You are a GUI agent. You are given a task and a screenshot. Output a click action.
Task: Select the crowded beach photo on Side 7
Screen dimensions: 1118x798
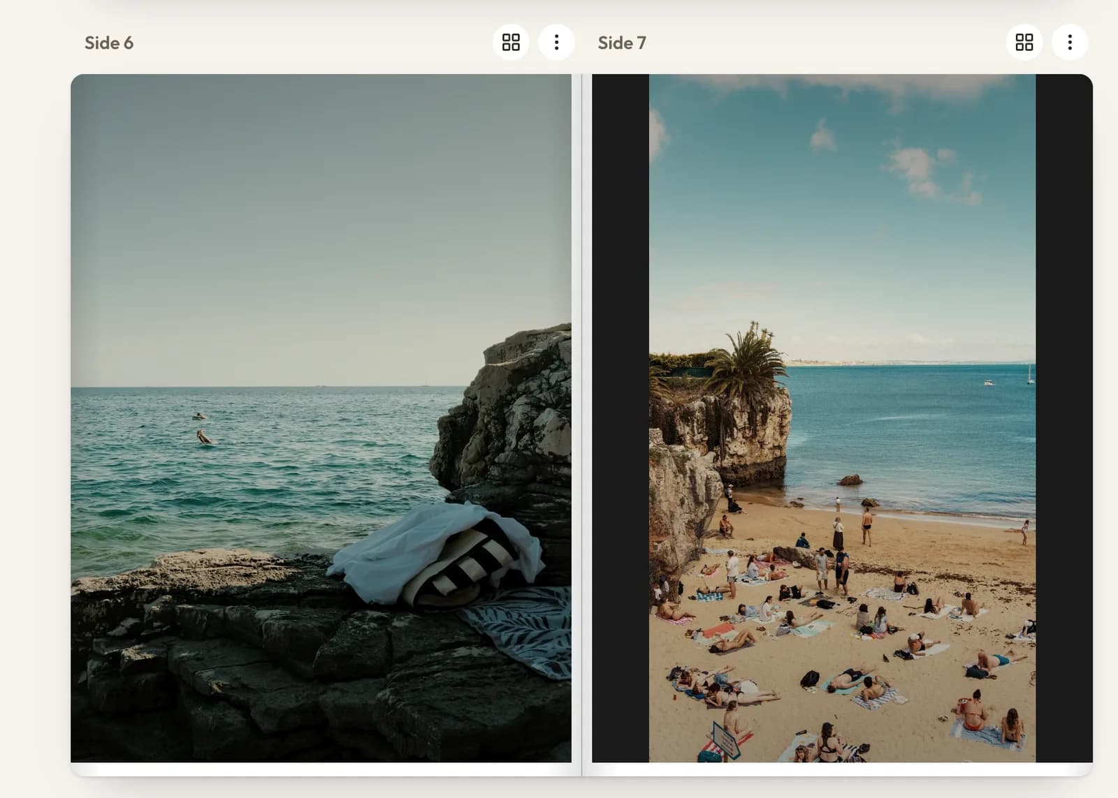(842, 418)
